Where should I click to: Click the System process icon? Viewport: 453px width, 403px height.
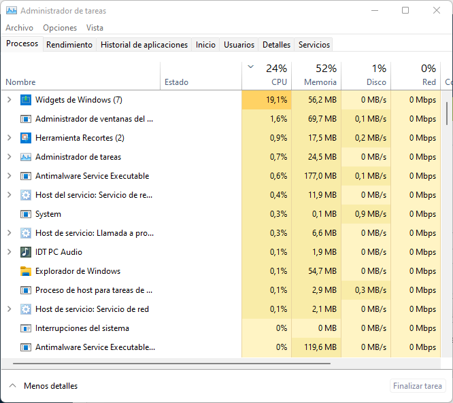(26, 214)
